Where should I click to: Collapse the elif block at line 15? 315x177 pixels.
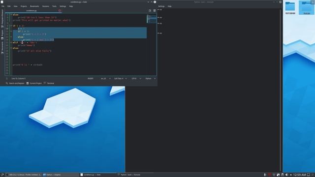[x=11, y=43]
